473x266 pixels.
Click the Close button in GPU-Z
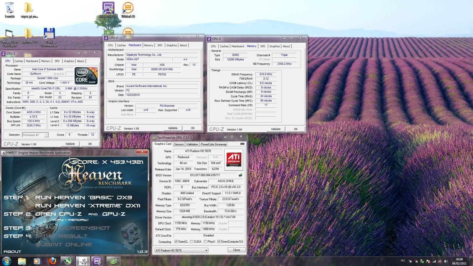[237, 250]
